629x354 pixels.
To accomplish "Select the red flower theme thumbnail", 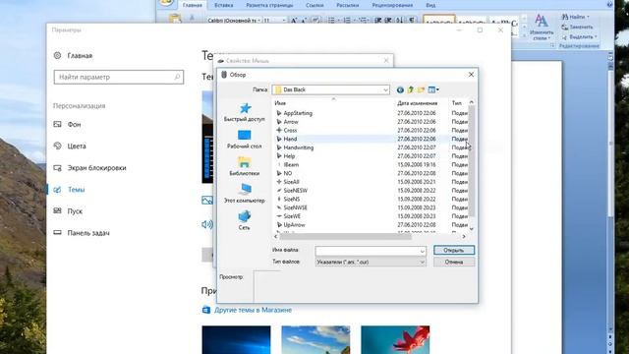I will click(395, 339).
